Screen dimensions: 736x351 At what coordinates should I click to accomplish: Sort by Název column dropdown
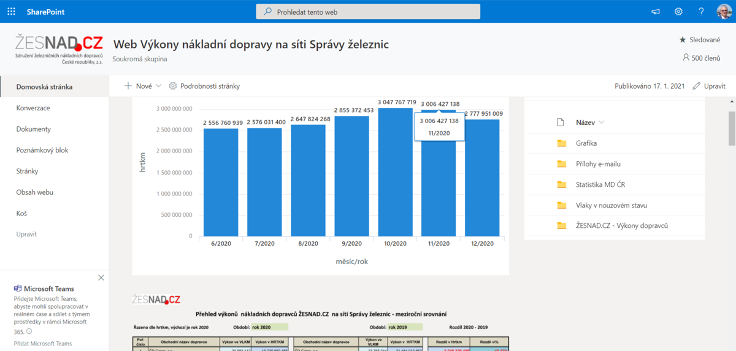pos(590,123)
